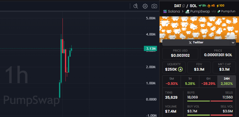Viewport: 239px width, 117px height.
Task: Open the PumpSwap DEX link
Action: coord(198,11)
